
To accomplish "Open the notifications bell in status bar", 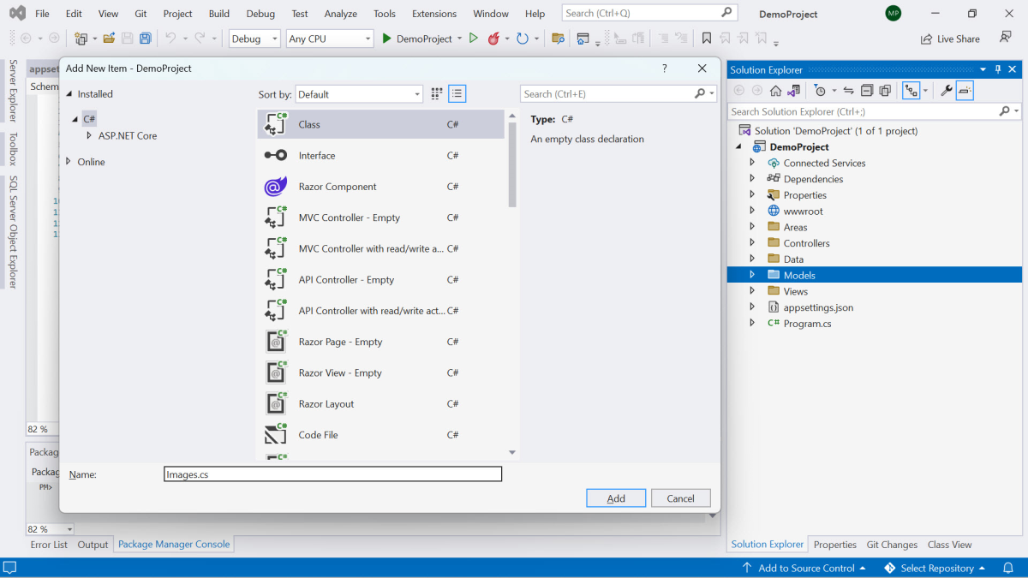I will coord(1008,568).
